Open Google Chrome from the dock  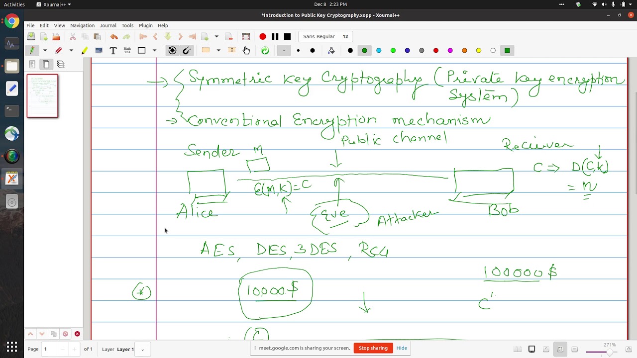tap(12, 21)
